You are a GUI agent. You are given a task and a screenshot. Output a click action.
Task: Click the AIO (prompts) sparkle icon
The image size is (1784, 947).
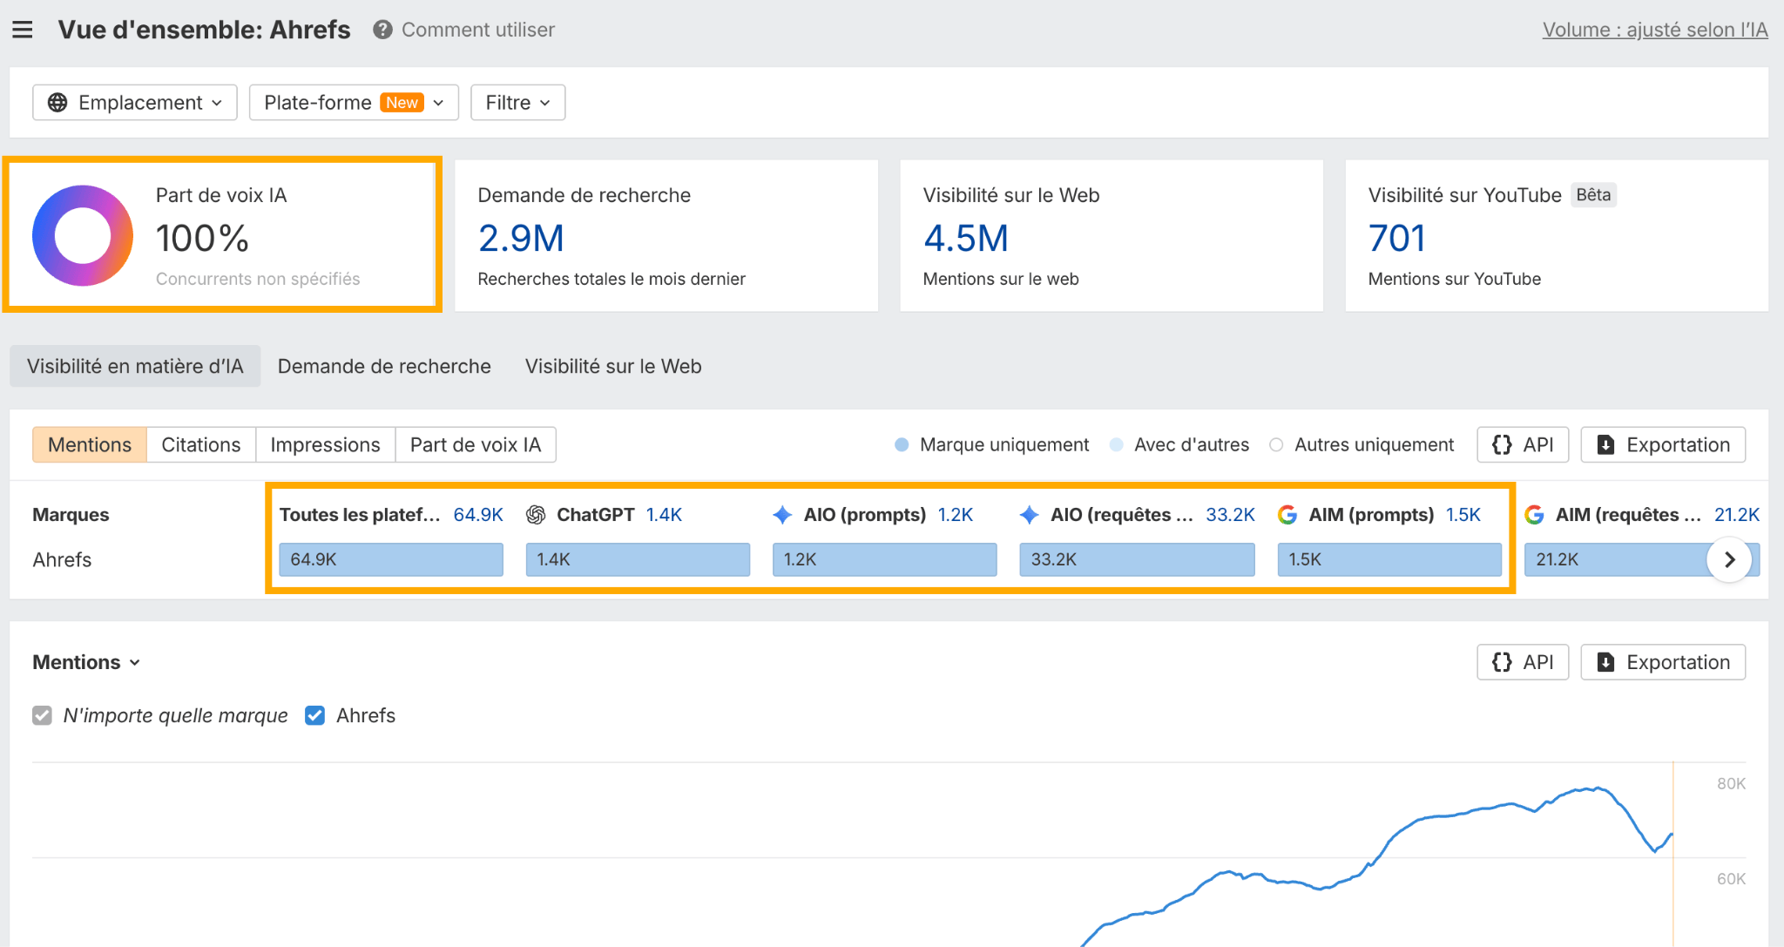pos(782,515)
